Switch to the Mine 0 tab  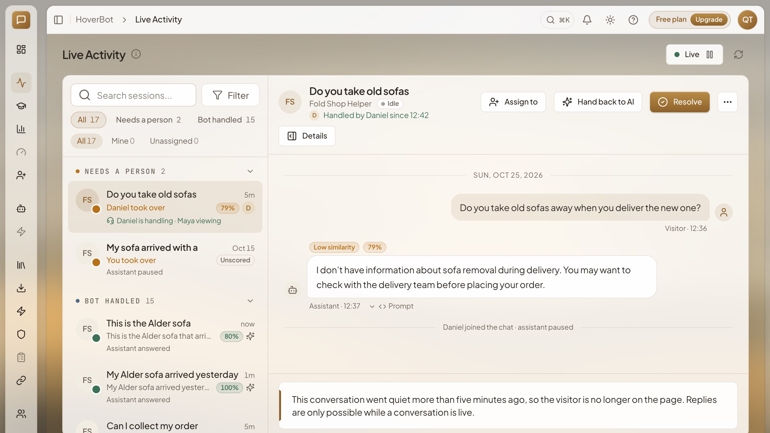123,141
